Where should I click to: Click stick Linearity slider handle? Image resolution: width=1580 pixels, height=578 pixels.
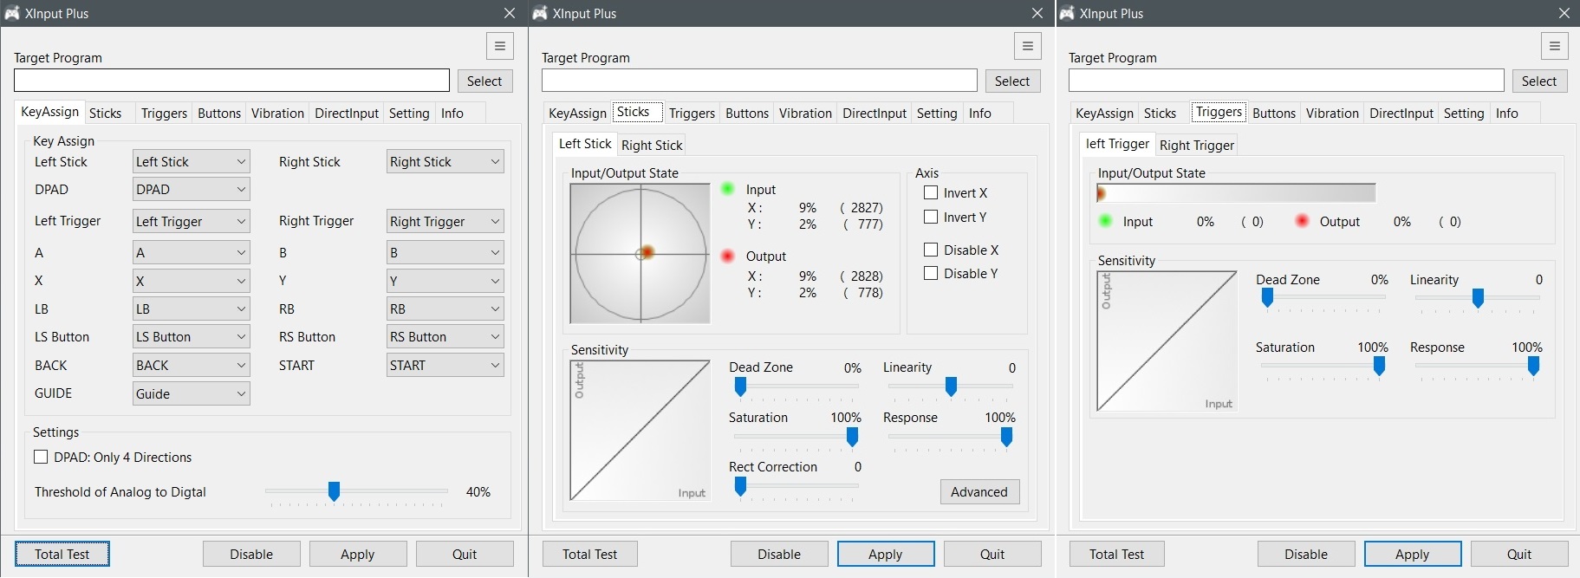point(951,386)
